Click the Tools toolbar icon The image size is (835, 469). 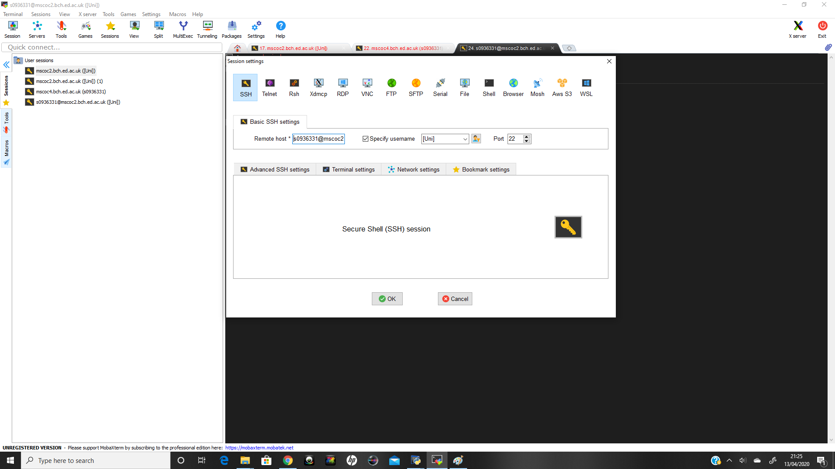pyautogui.click(x=61, y=30)
